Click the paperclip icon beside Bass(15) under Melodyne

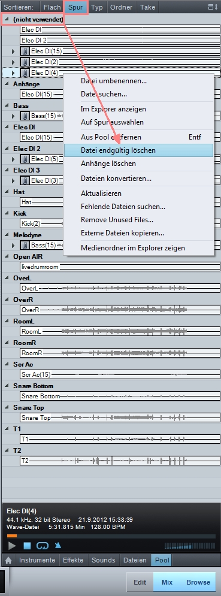click(25, 245)
